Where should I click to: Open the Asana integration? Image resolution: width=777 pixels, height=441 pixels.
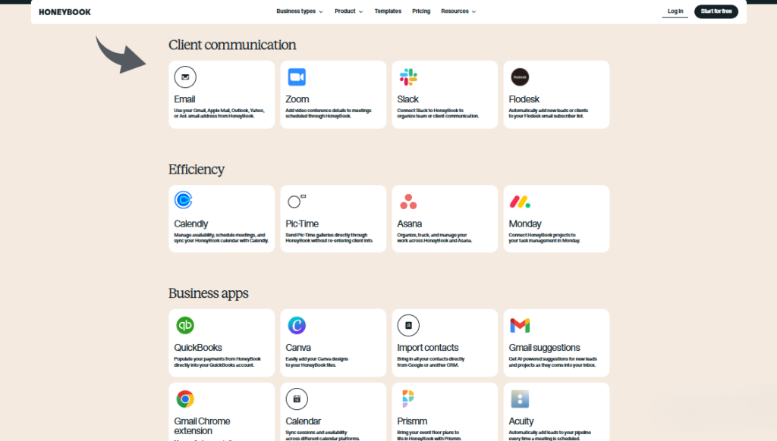[408, 201]
